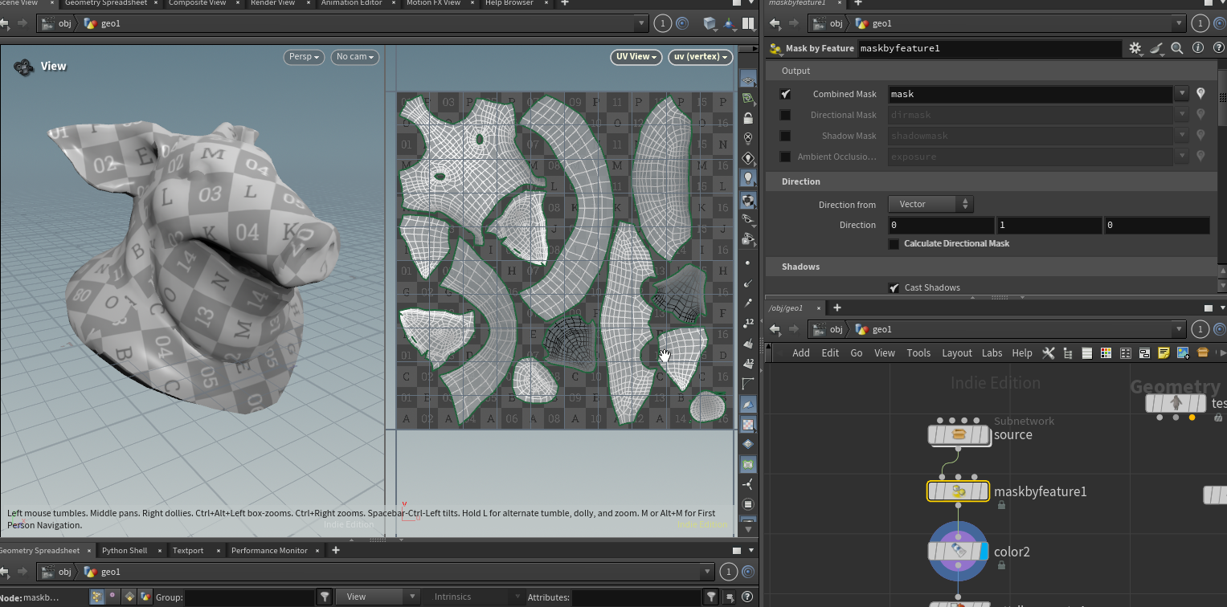Viewport: 1227px width, 607px height.
Task: Click the wrench tools icon in network editor
Action: 1048,352
